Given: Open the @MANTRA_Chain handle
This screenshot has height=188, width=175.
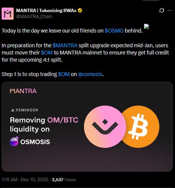Looking at the screenshot, I should point(34,17).
